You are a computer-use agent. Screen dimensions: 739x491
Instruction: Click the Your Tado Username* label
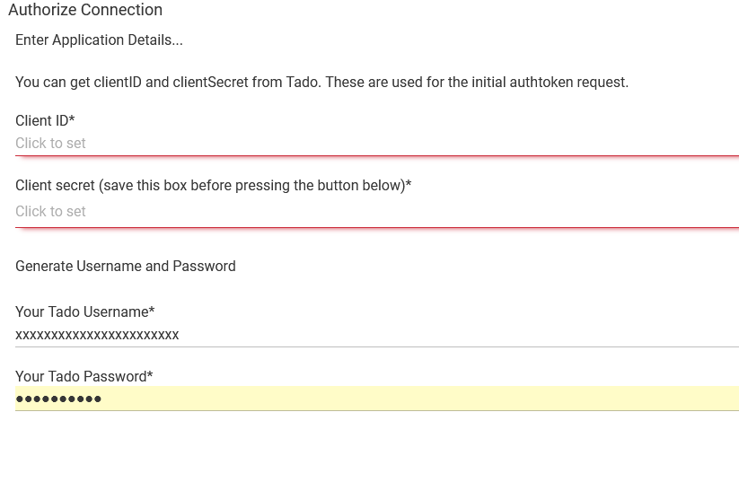84,312
